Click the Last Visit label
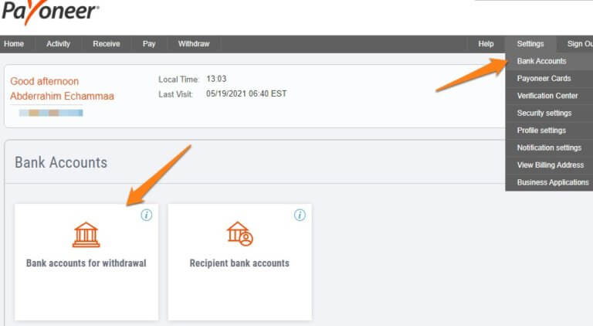This screenshot has height=326, width=593. pyautogui.click(x=176, y=94)
